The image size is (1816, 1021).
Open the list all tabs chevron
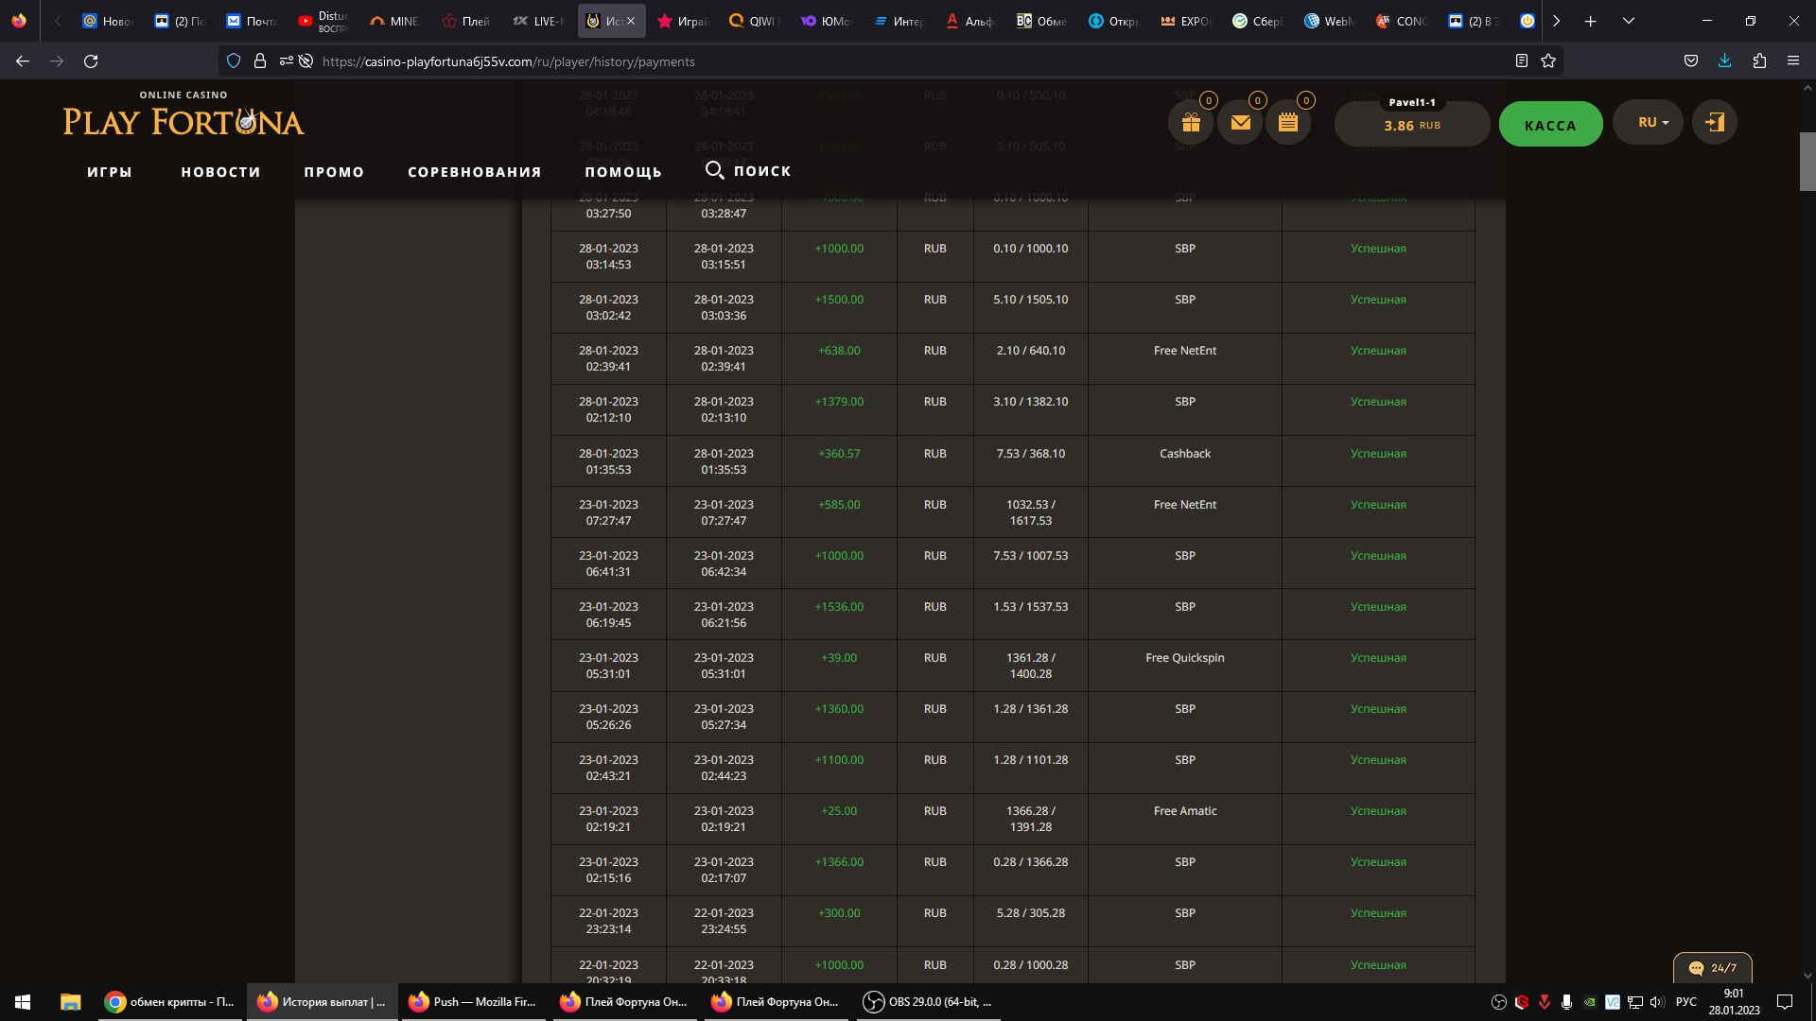(1629, 21)
